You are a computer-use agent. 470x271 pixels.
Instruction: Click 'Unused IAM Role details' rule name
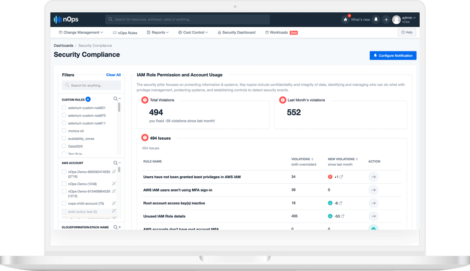pos(164,216)
